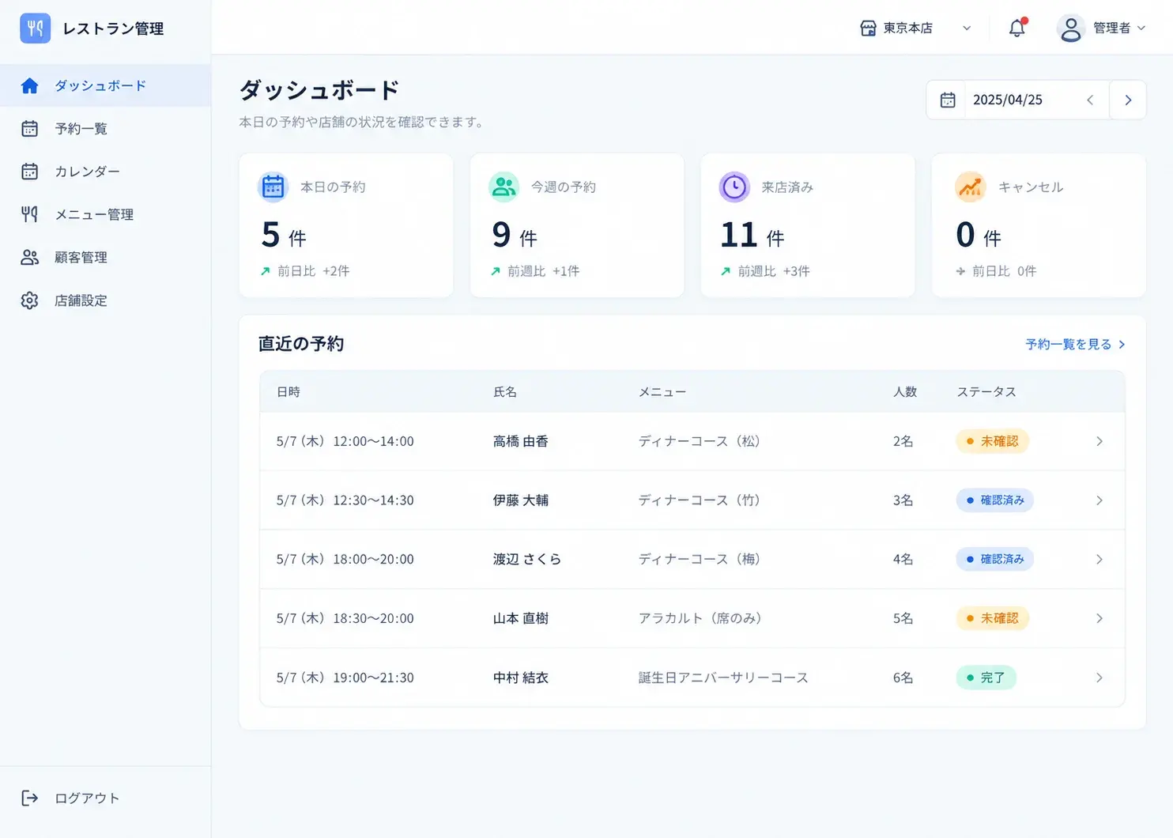Open 伊藤 大輔 reservation row chevron
1173x838 pixels.
click(x=1099, y=500)
